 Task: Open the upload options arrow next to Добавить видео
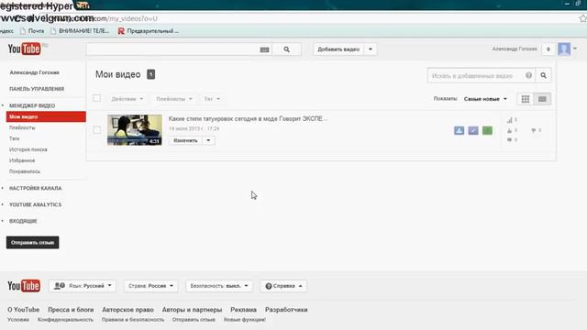pyautogui.click(x=371, y=49)
